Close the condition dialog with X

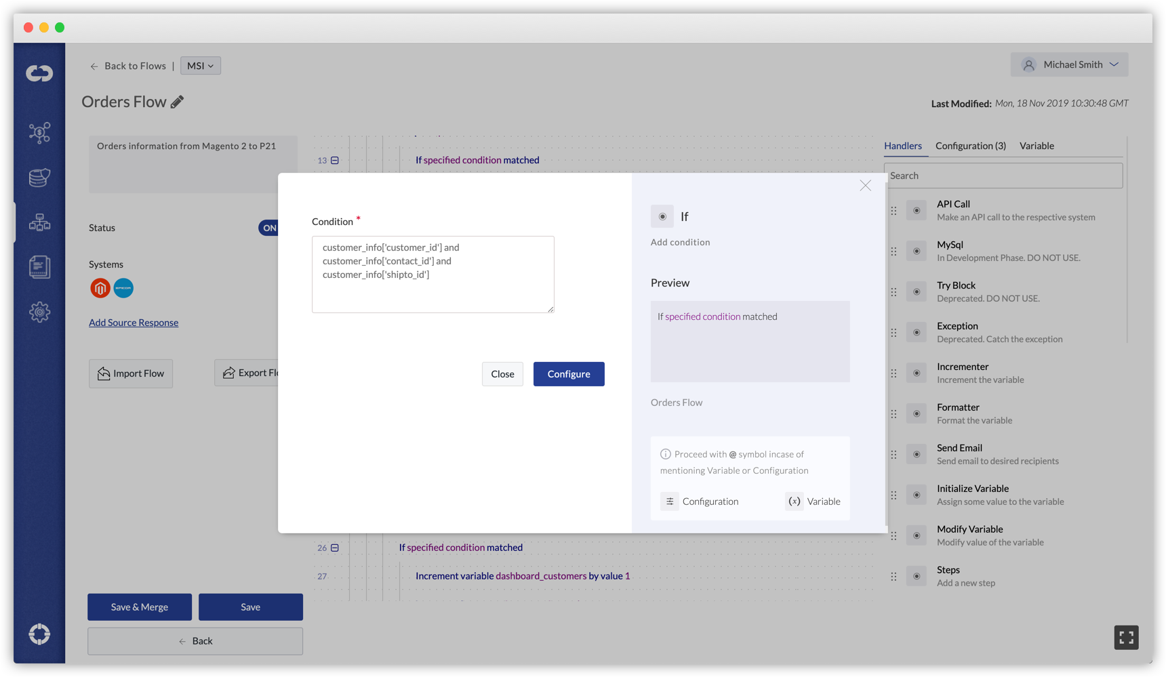click(865, 186)
